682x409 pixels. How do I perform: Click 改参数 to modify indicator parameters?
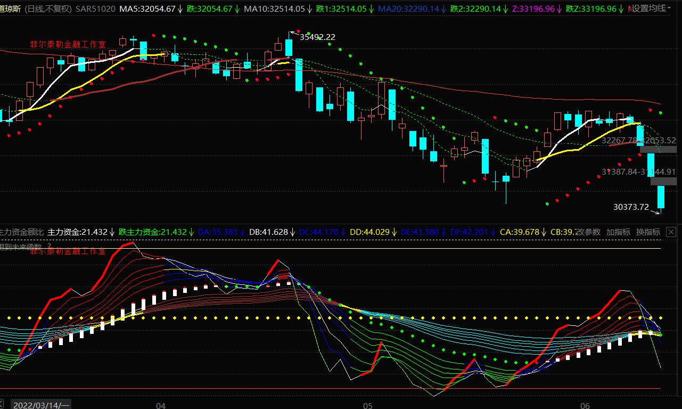(589, 232)
